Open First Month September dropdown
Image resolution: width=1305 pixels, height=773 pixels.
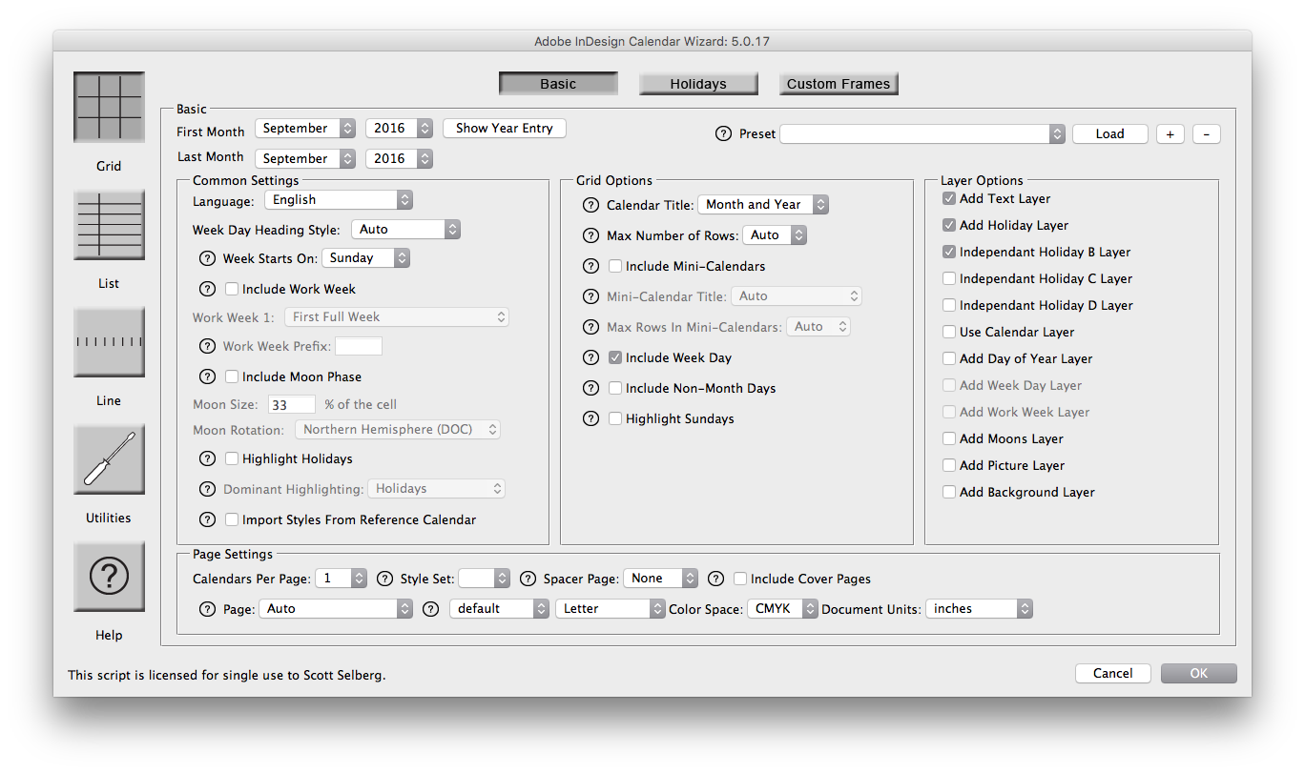pos(305,128)
